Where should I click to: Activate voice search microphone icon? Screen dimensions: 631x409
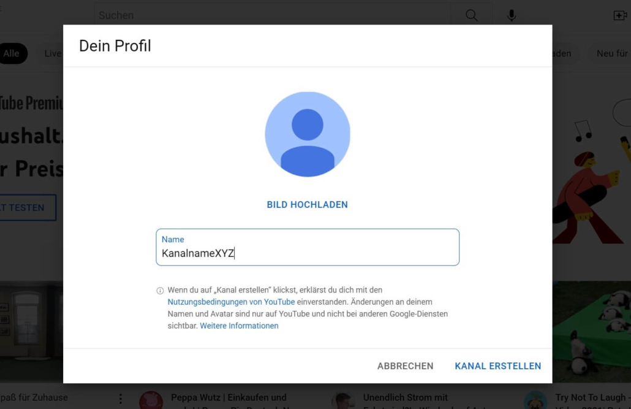pyautogui.click(x=512, y=15)
